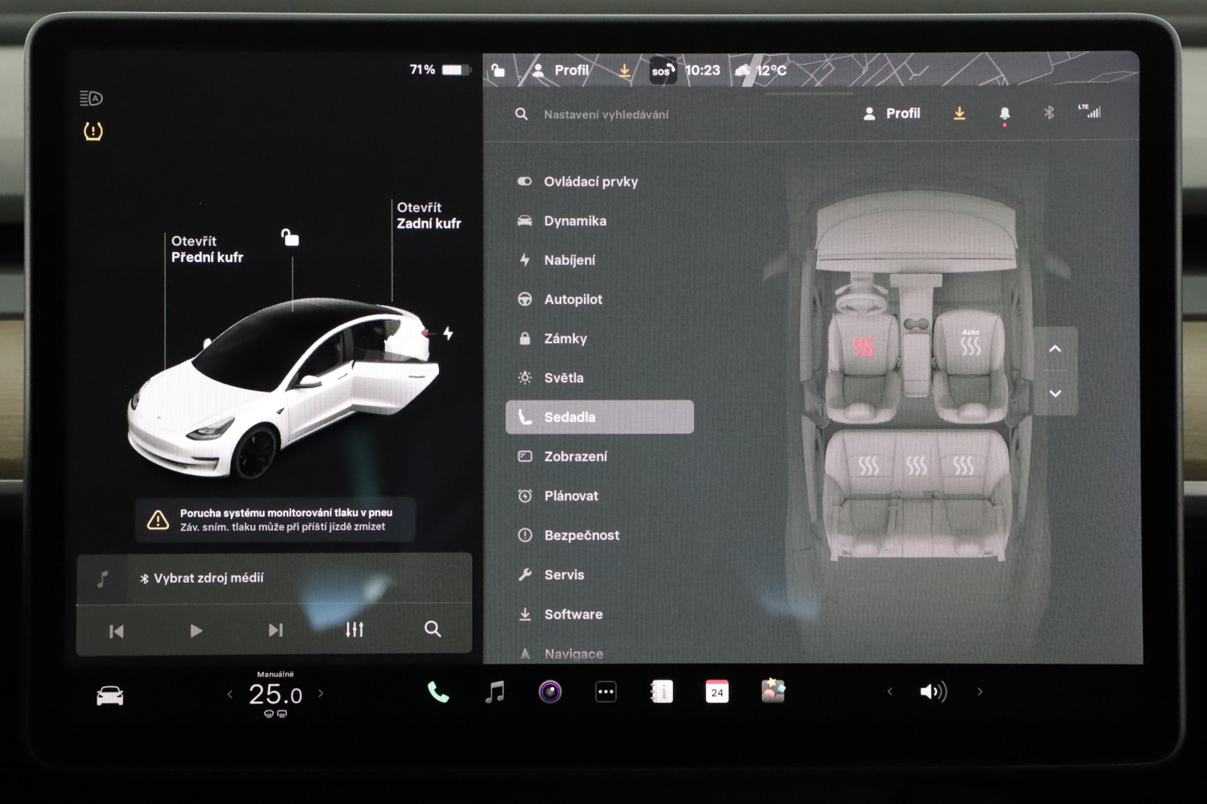
Task: Toggle the rear center seat heater
Action: click(x=916, y=466)
